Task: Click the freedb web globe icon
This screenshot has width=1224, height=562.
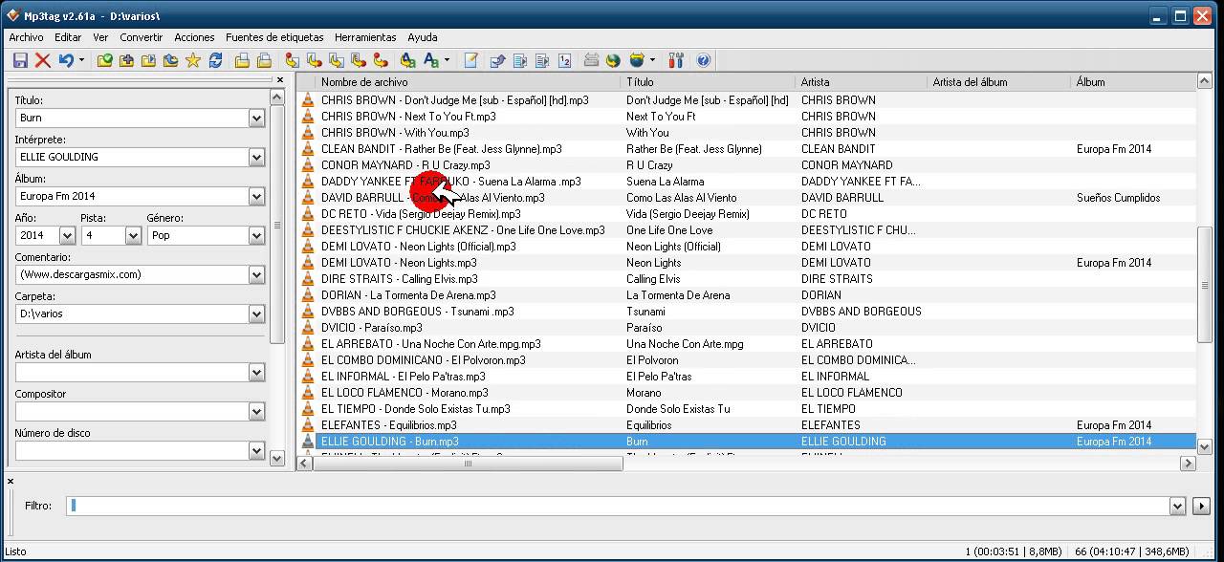Action: pyautogui.click(x=614, y=60)
